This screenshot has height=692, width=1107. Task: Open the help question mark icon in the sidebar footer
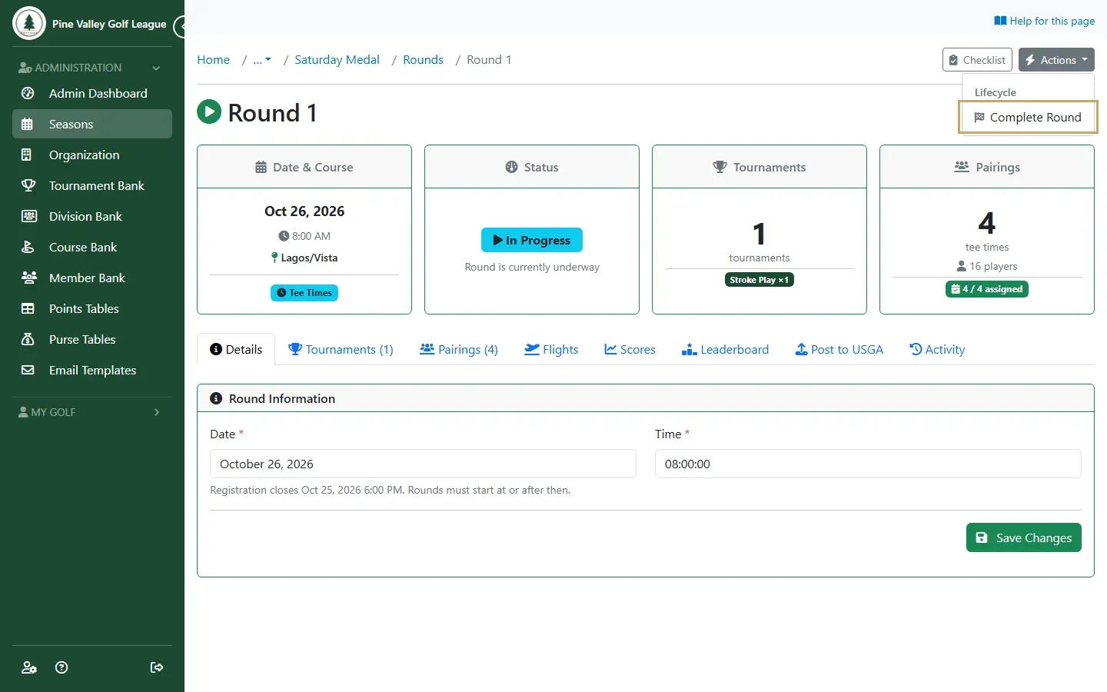[62, 667]
